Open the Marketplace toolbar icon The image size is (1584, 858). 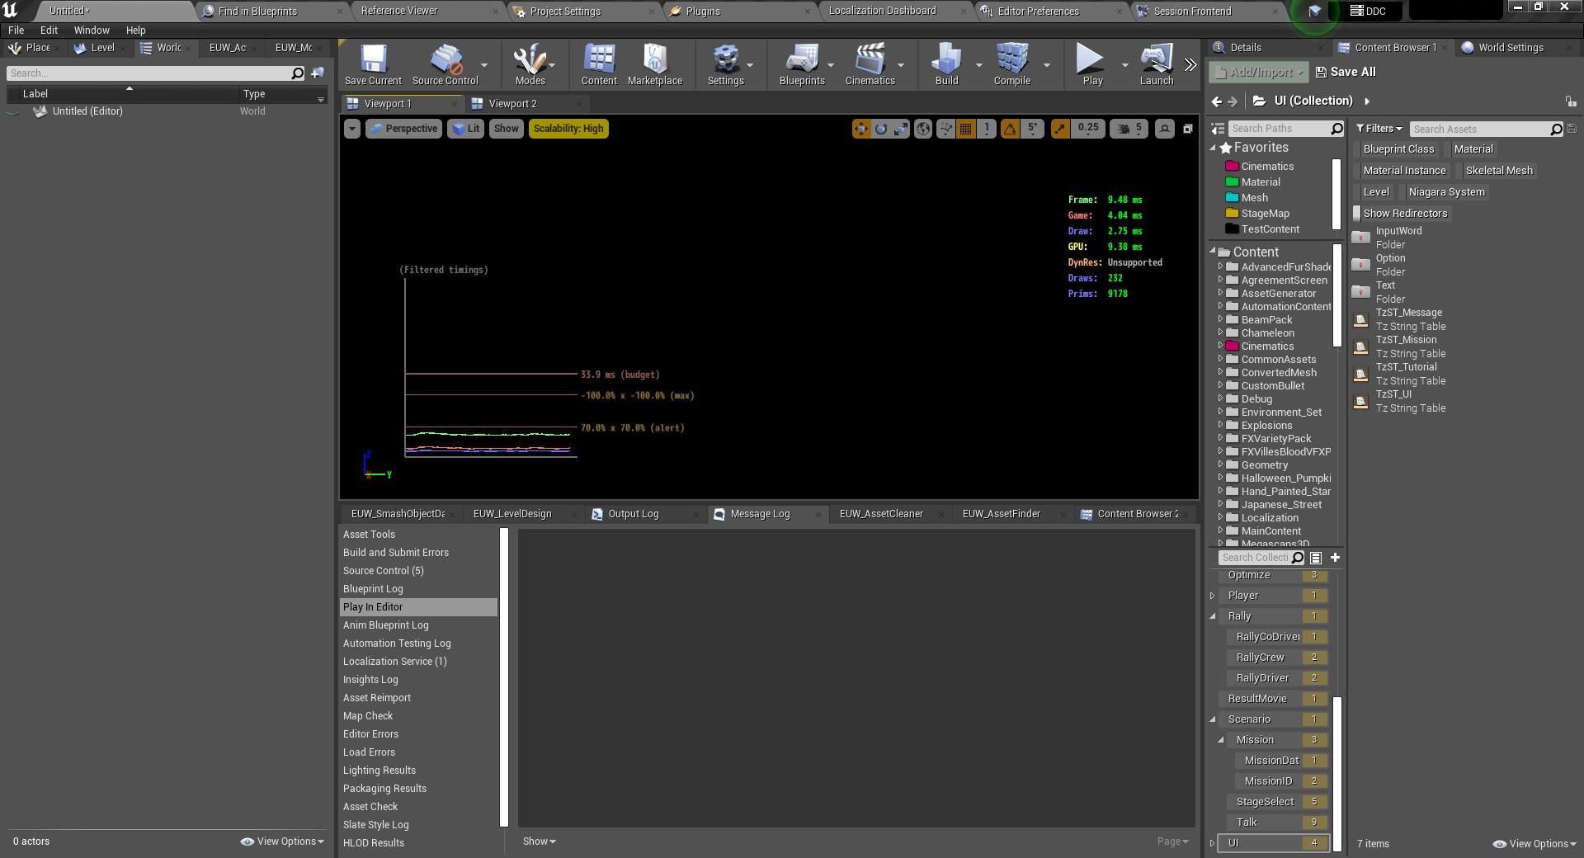[x=655, y=64]
